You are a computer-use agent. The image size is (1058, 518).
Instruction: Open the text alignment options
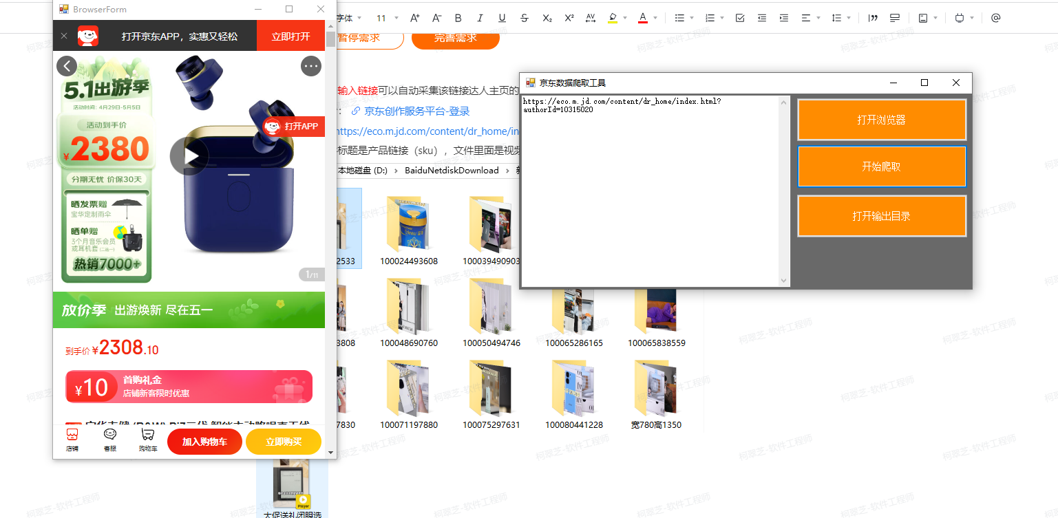pyautogui.click(x=805, y=18)
